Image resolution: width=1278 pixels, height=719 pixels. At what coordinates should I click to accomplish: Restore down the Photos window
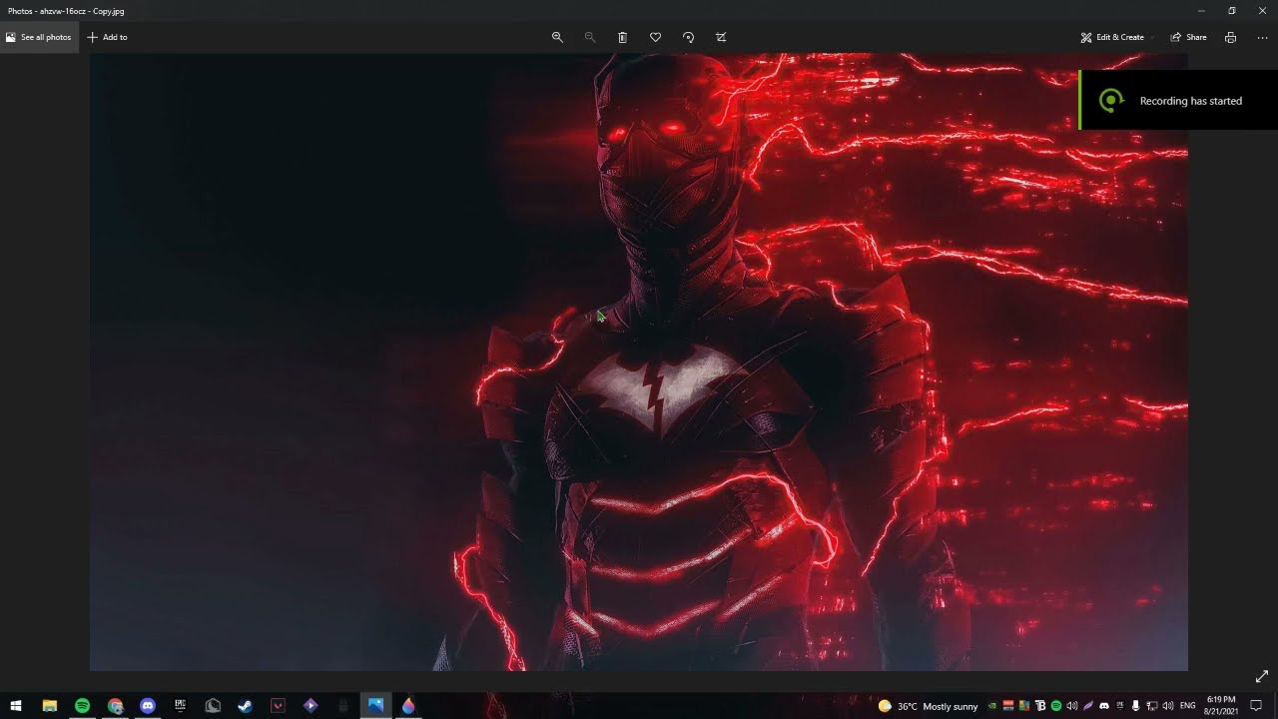coord(1232,11)
